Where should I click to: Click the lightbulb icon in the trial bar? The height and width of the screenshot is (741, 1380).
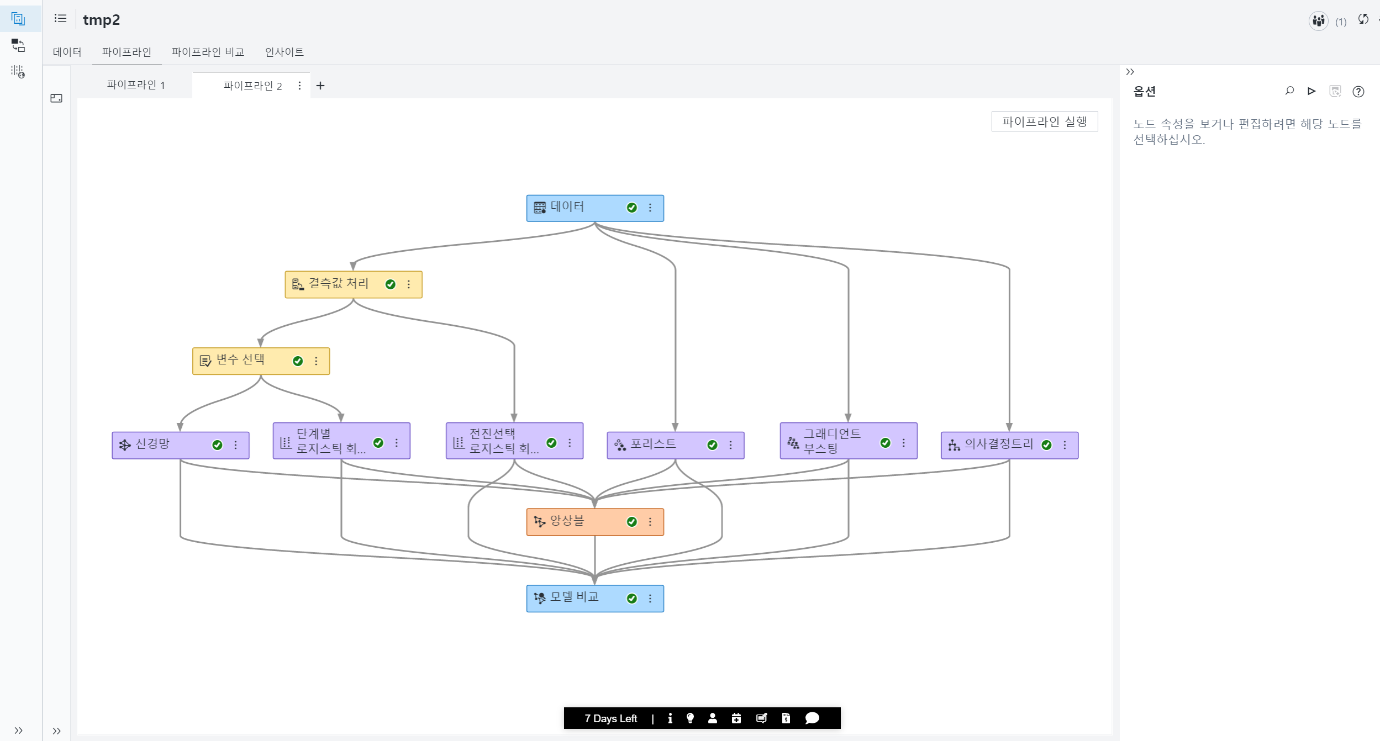[690, 718]
